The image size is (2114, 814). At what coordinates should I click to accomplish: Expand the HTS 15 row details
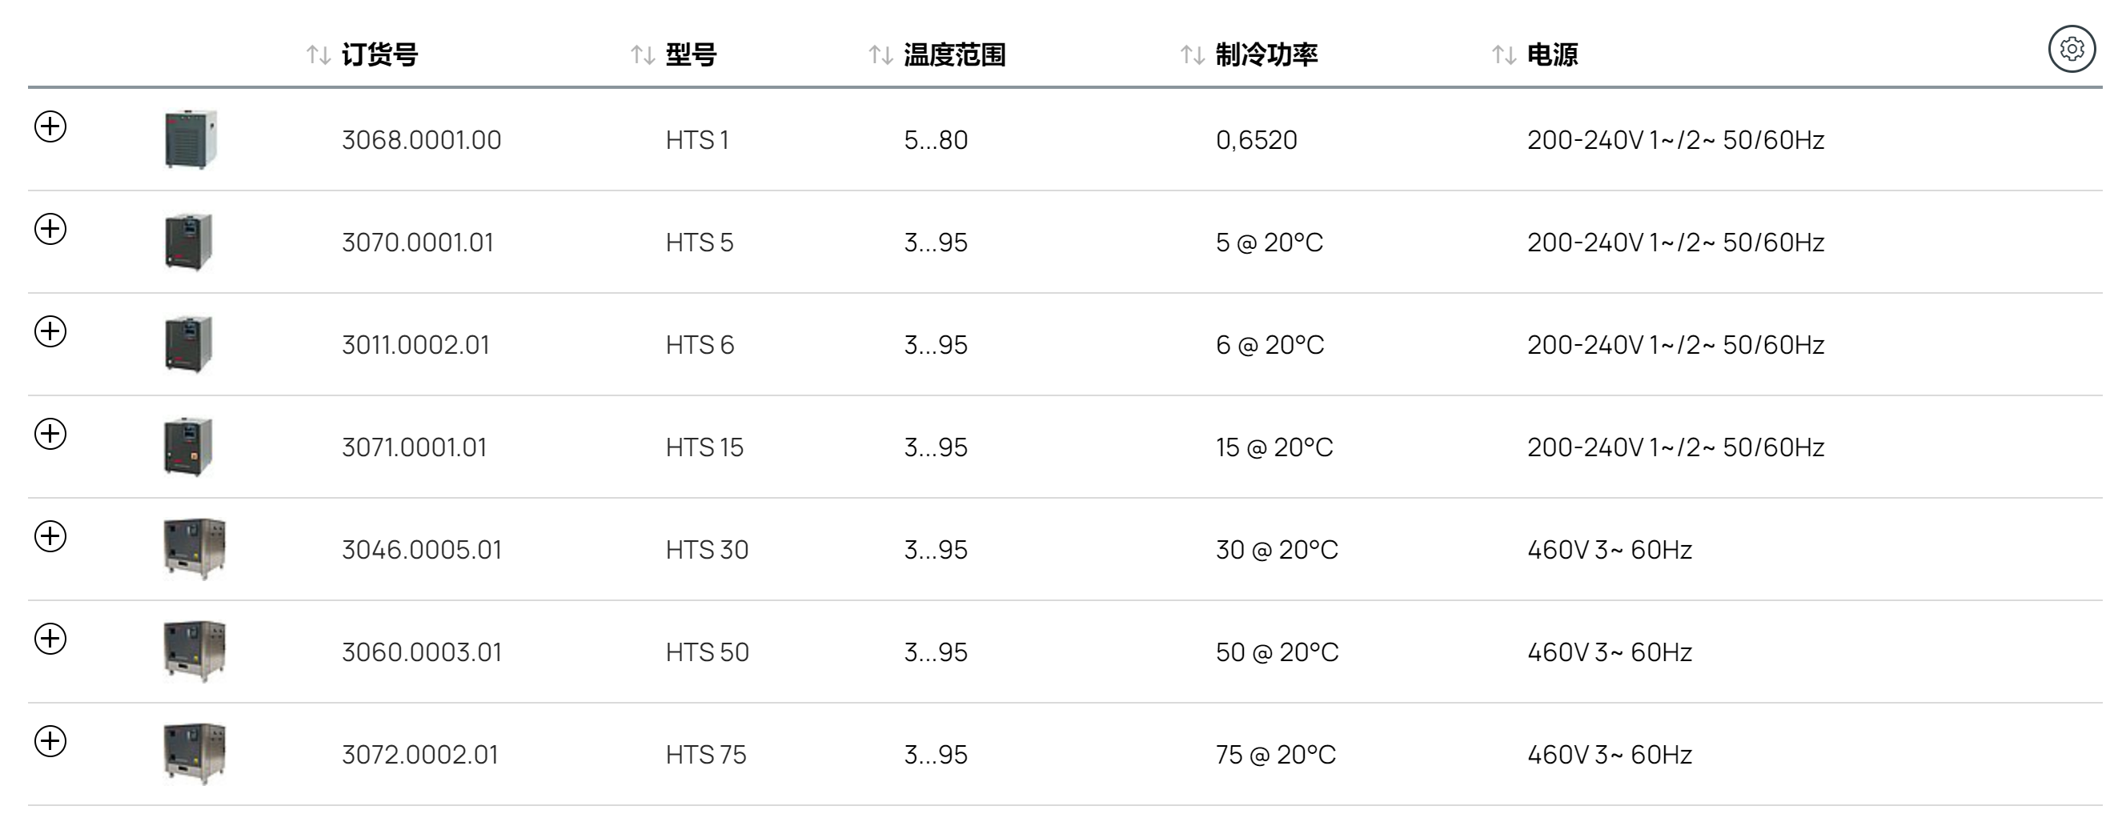pyautogui.click(x=50, y=434)
